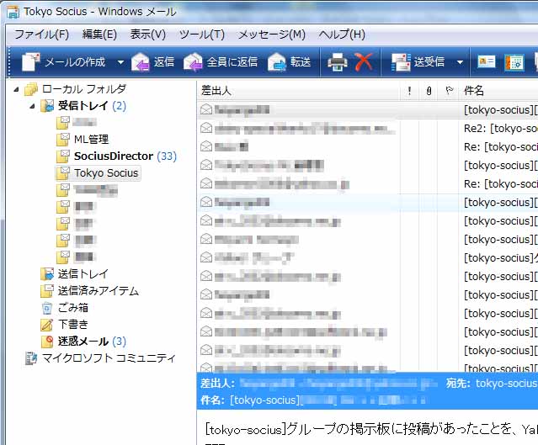The image size is (538, 445).
Task: Select マイクロソフト コミュニティ newsgroup
Action: tap(109, 358)
